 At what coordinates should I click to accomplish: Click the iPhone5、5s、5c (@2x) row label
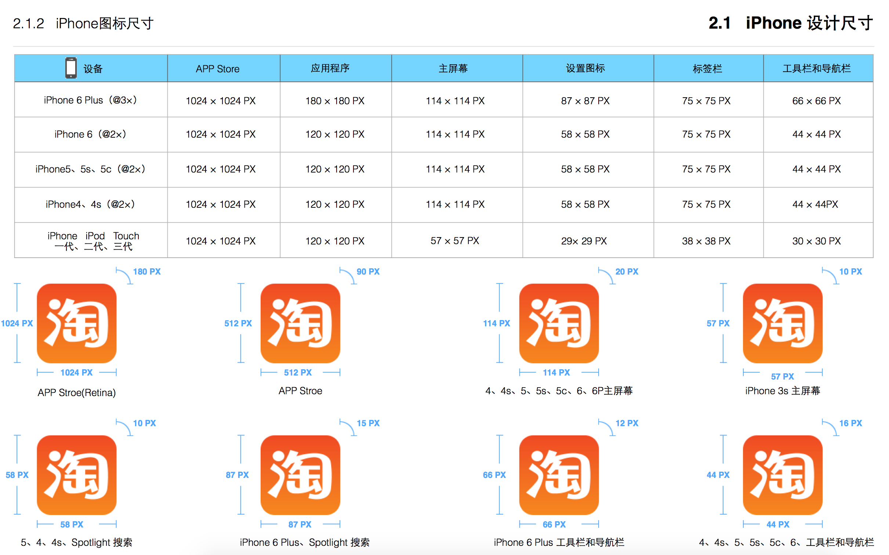coord(90,169)
